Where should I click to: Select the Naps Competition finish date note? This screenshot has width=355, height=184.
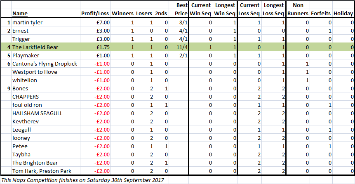(x=82, y=180)
